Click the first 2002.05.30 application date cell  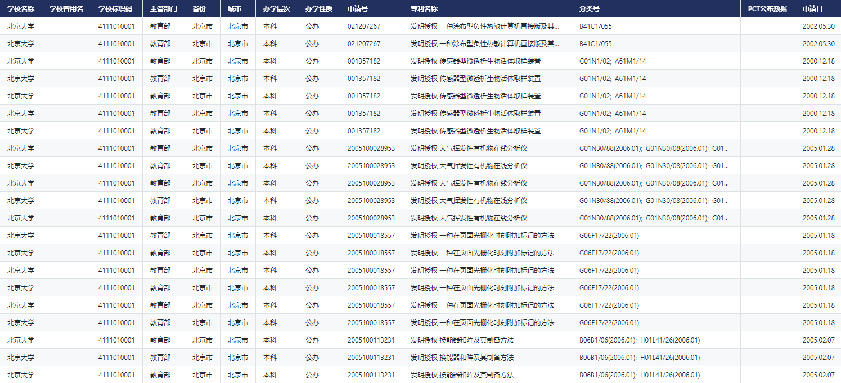pyautogui.click(x=818, y=26)
